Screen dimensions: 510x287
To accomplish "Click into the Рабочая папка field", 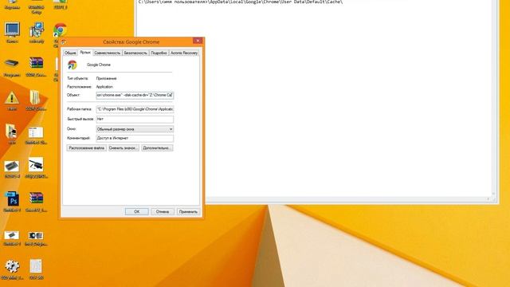I will tap(135, 109).
